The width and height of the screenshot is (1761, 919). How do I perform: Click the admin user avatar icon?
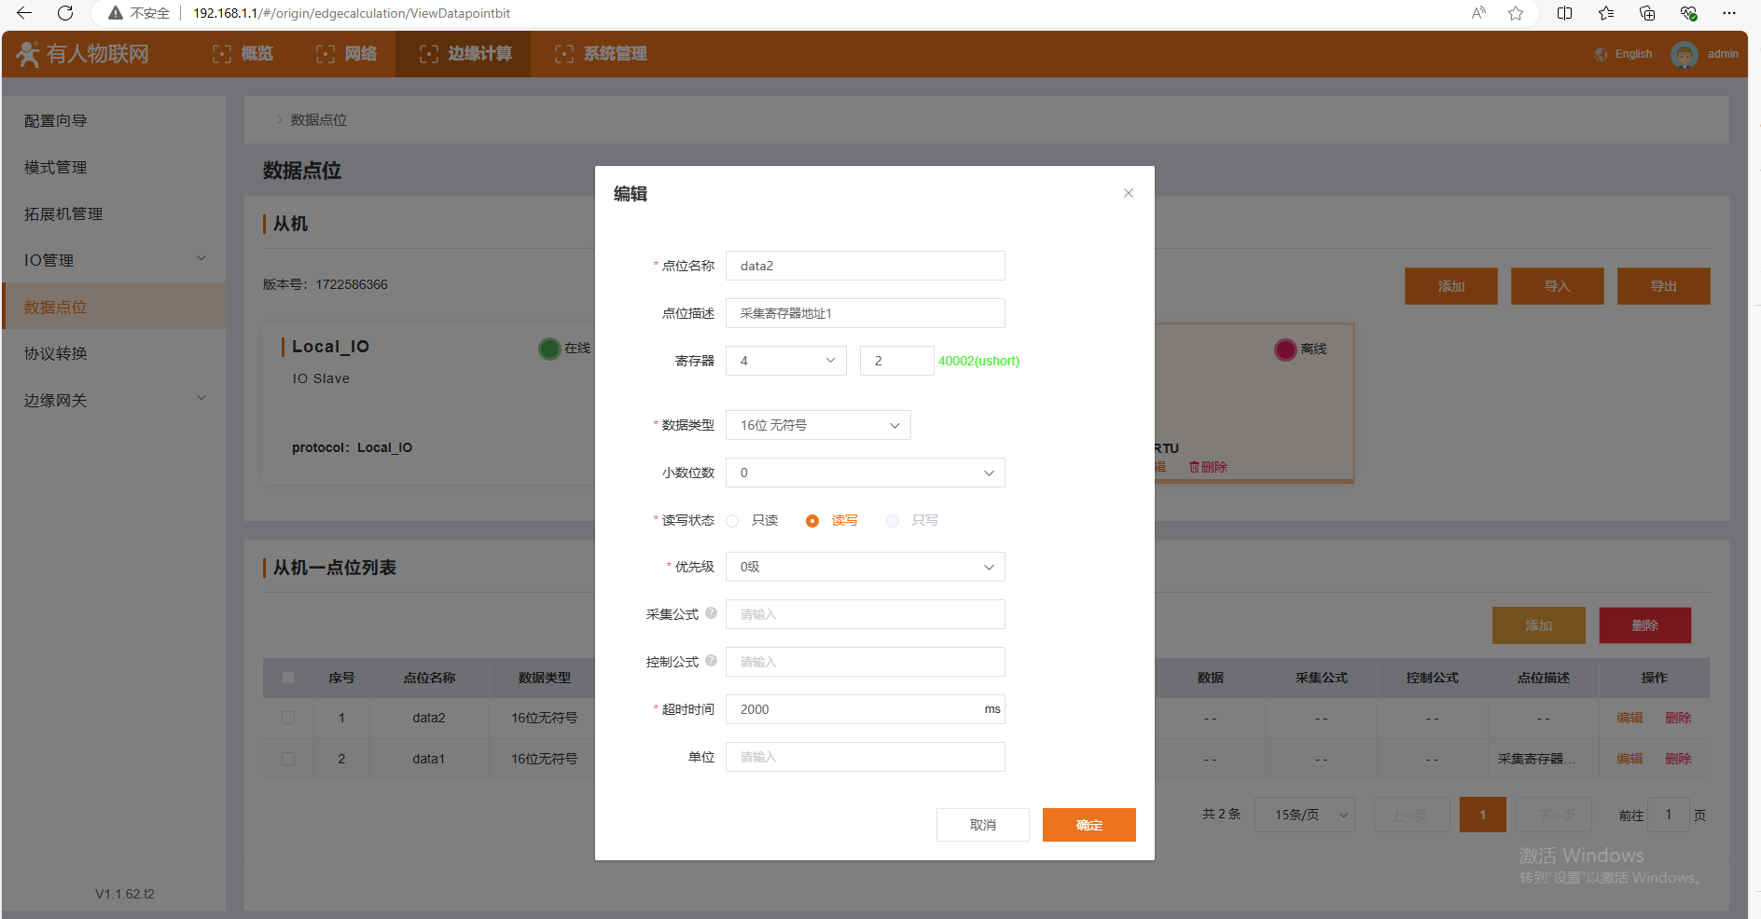click(x=1684, y=54)
